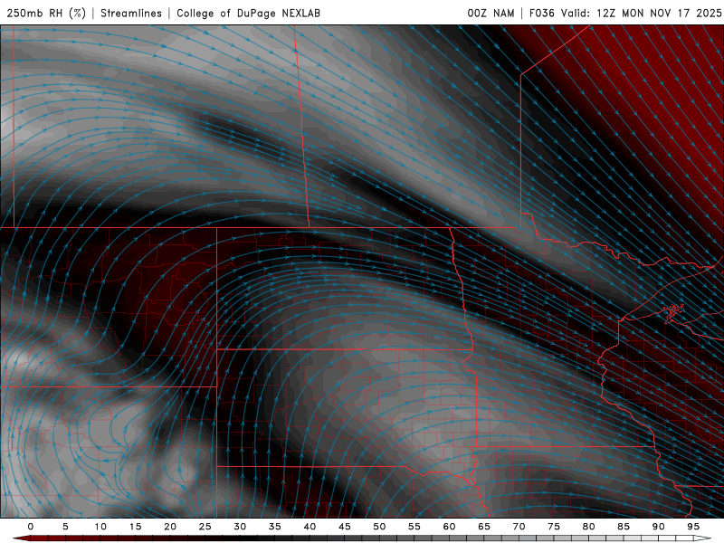
Task: Click the colorbar value label "30"
Action: coord(240,527)
